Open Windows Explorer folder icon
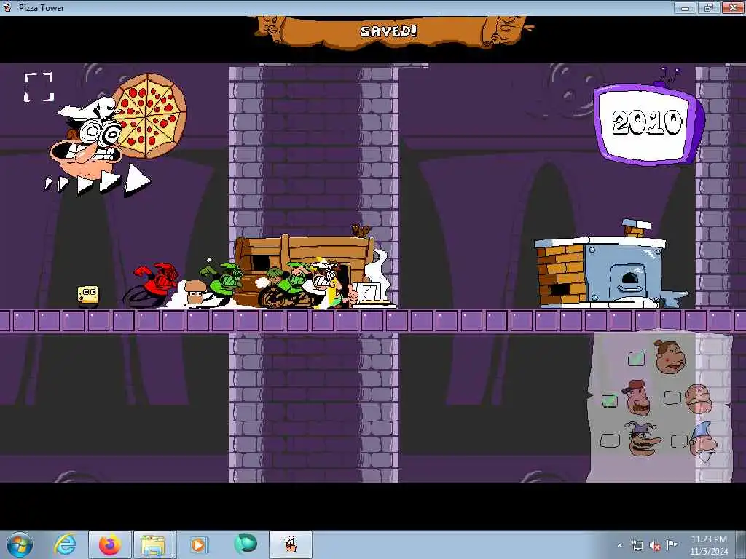The image size is (746, 559). (153, 544)
